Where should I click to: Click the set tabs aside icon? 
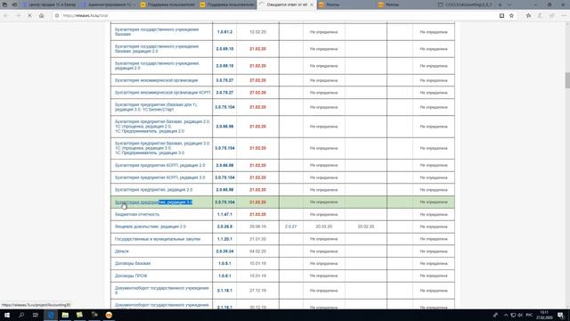click(x=14, y=4)
